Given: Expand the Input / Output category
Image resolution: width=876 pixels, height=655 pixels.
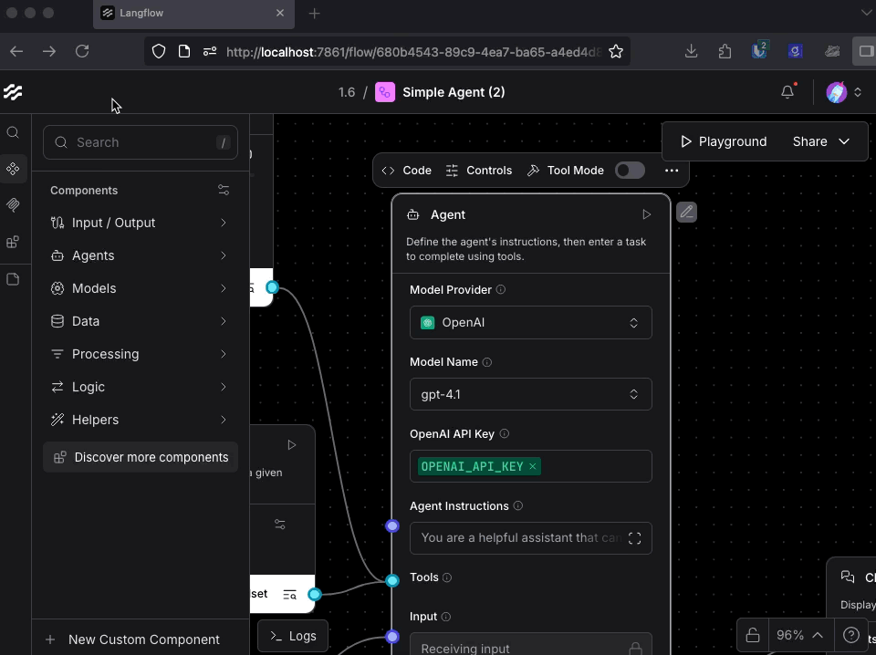Looking at the screenshot, I should click(x=141, y=223).
